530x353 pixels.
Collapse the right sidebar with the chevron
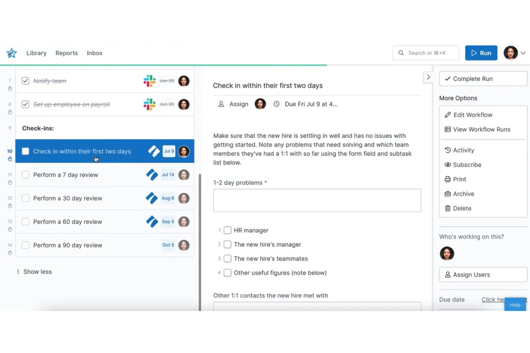click(x=428, y=77)
